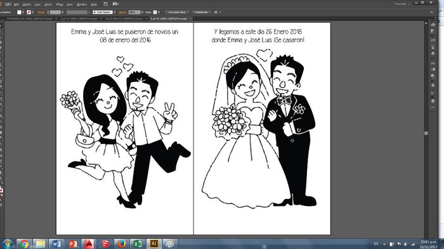The height and width of the screenshot is (249, 444).
Task: Click the Stroke color swatch in control bar
Action: pyautogui.click(x=29, y=12)
